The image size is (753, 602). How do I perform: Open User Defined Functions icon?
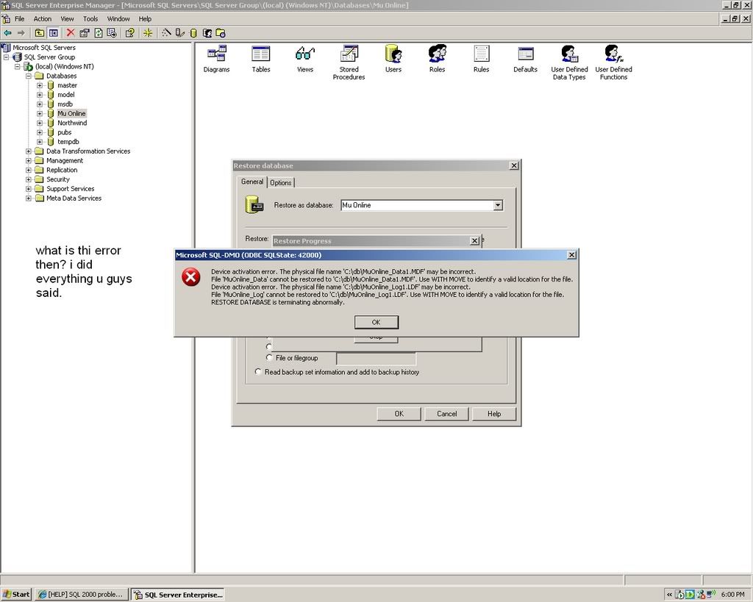pos(613,54)
